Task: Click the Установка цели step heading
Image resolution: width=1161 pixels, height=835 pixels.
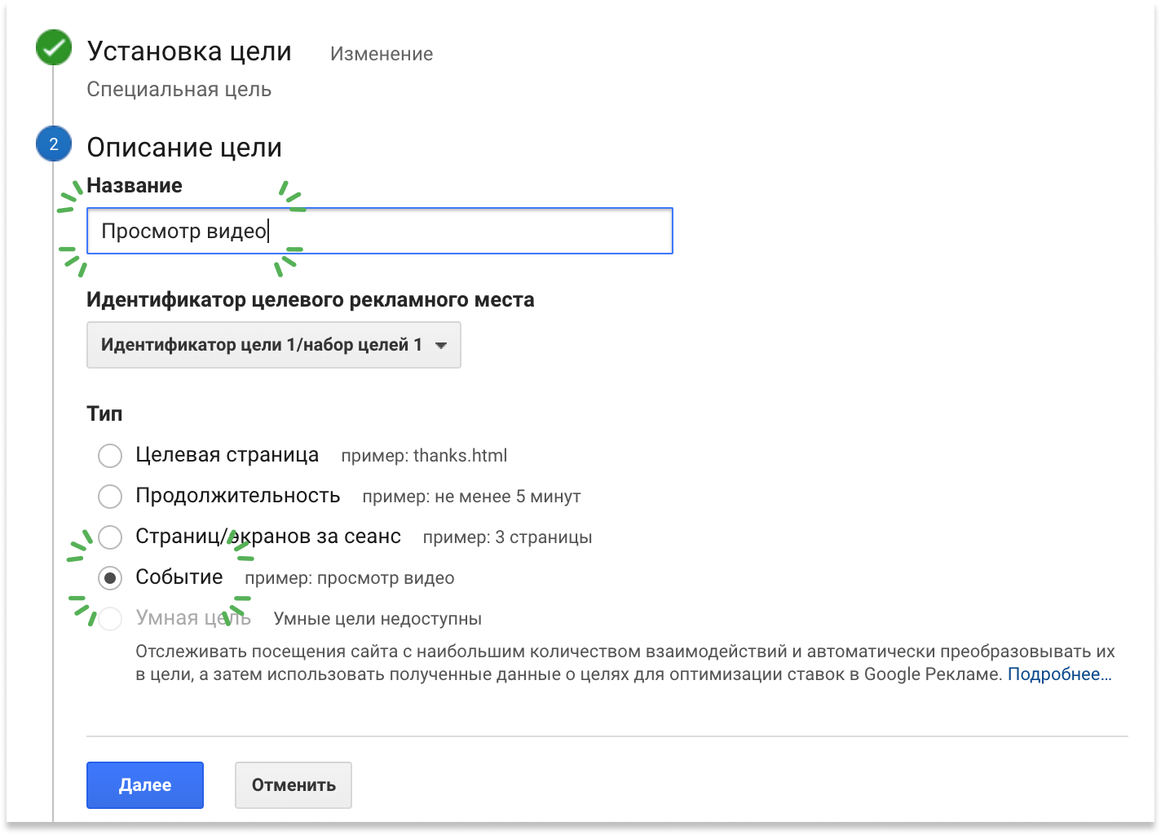Action: (x=189, y=51)
